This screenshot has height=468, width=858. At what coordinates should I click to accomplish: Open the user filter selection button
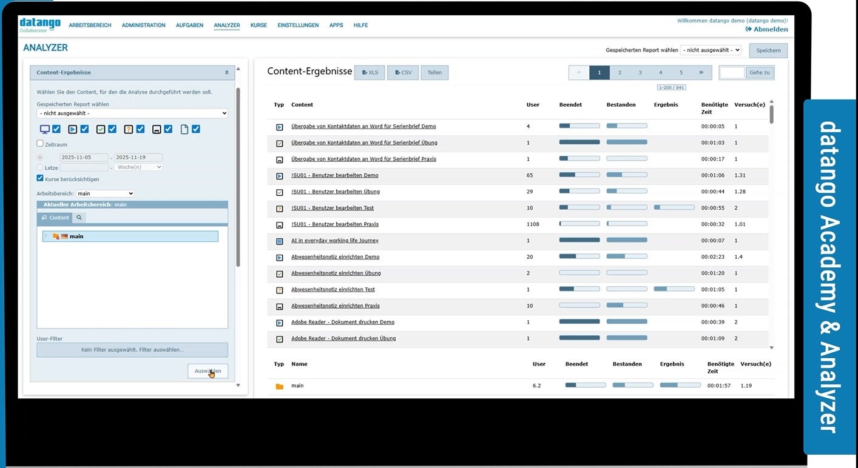pyautogui.click(x=132, y=350)
